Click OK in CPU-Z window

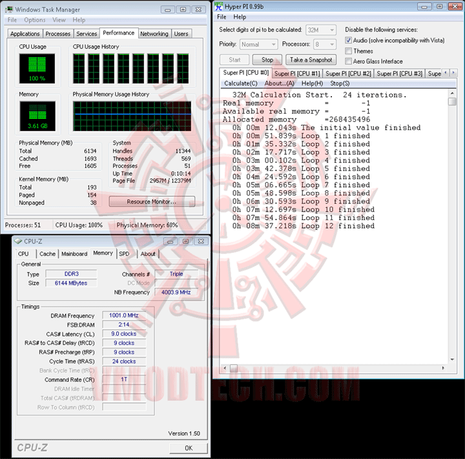pyautogui.click(x=189, y=448)
